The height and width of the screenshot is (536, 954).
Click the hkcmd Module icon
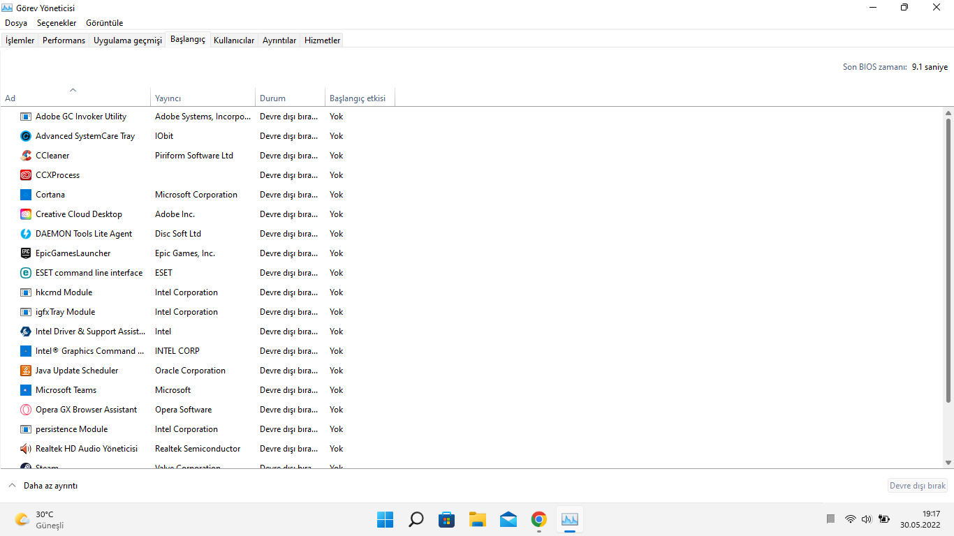click(x=26, y=292)
